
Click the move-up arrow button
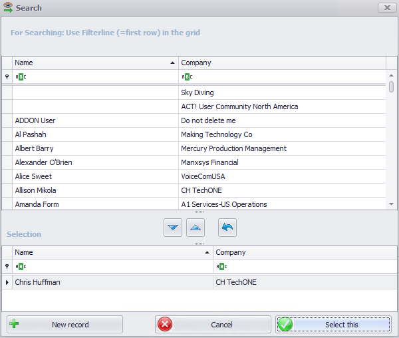click(196, 228)
